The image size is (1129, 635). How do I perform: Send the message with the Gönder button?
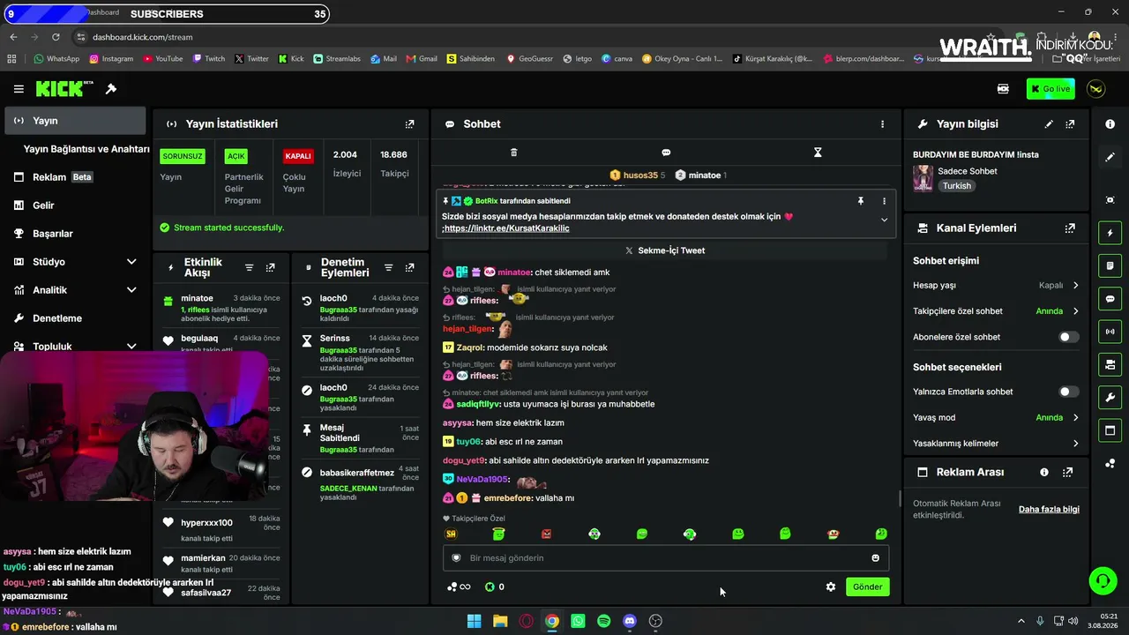(x=867, y=586)
